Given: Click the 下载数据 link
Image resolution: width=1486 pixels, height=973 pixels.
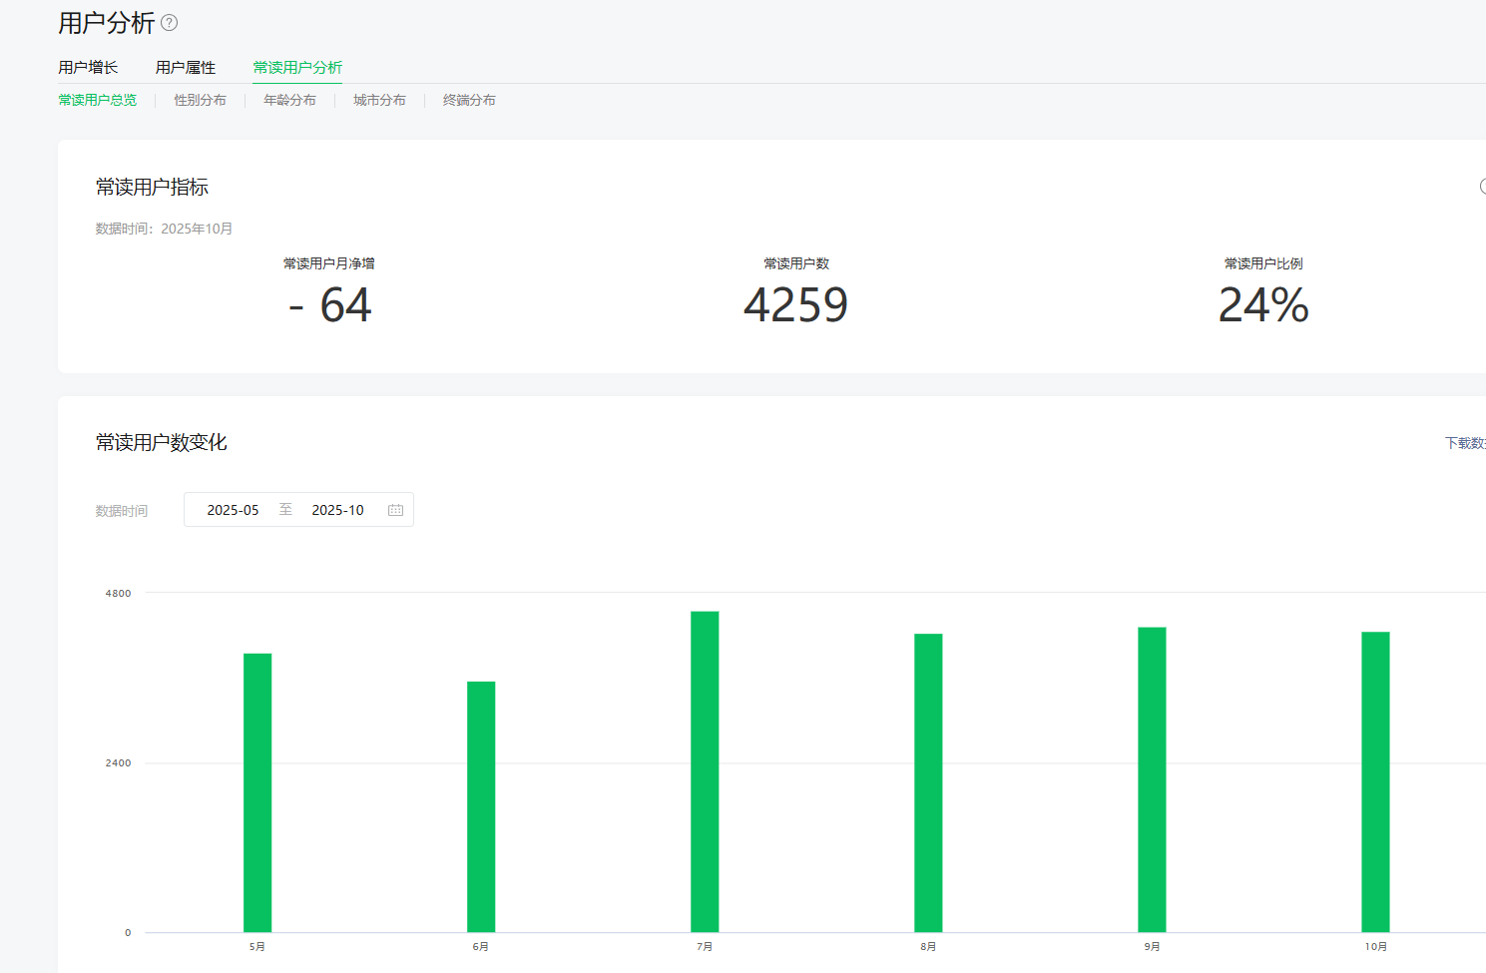Looking at the screenshot, I should click(x=1465, y=443).
